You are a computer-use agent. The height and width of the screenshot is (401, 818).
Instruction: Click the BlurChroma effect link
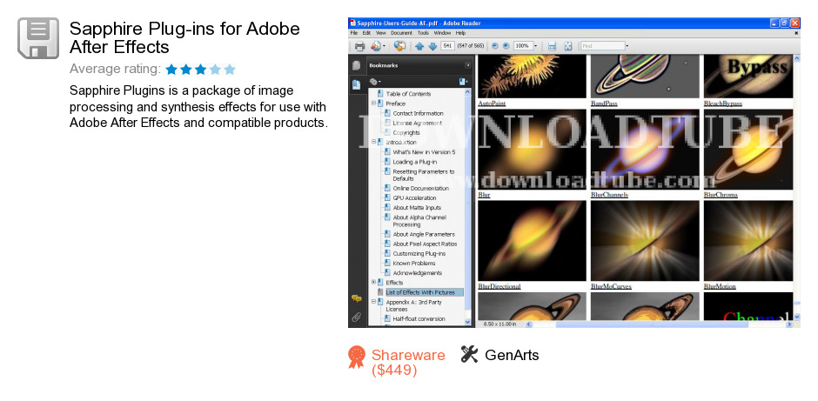click(721, 195)
